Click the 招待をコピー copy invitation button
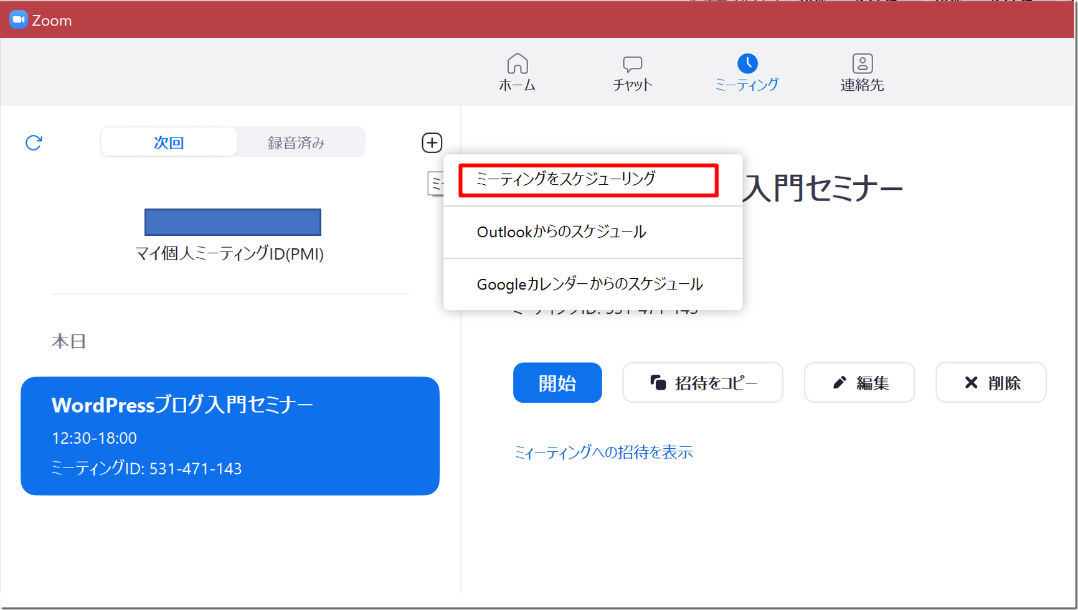 [702, 383]
